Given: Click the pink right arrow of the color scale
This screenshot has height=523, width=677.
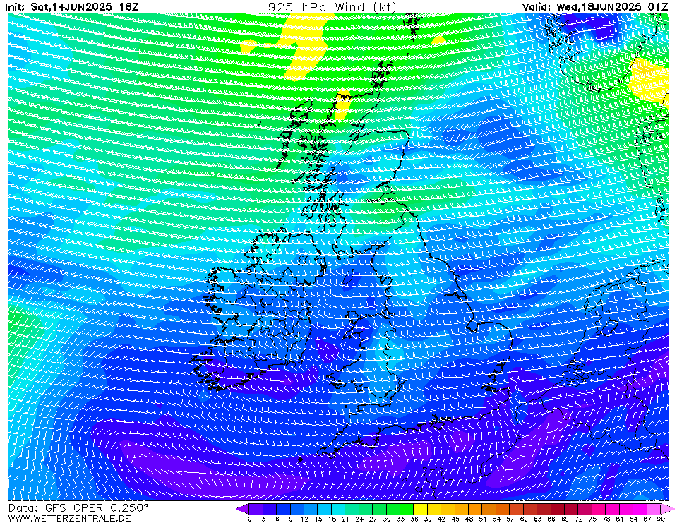Looking at the screenshot, I should pyautogui.click(x=666, y=508).
